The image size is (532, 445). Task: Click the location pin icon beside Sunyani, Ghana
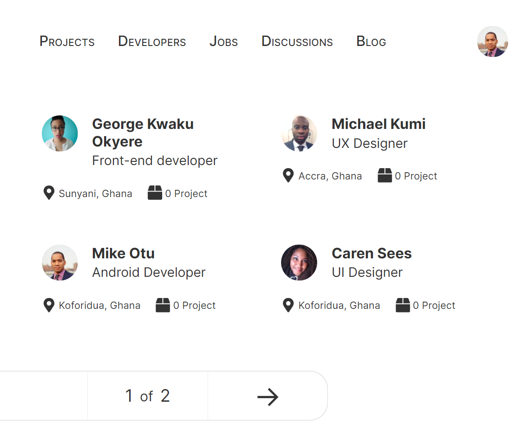(x=49, y=193)
